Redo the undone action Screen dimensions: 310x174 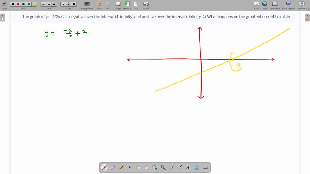coord(108,5)
